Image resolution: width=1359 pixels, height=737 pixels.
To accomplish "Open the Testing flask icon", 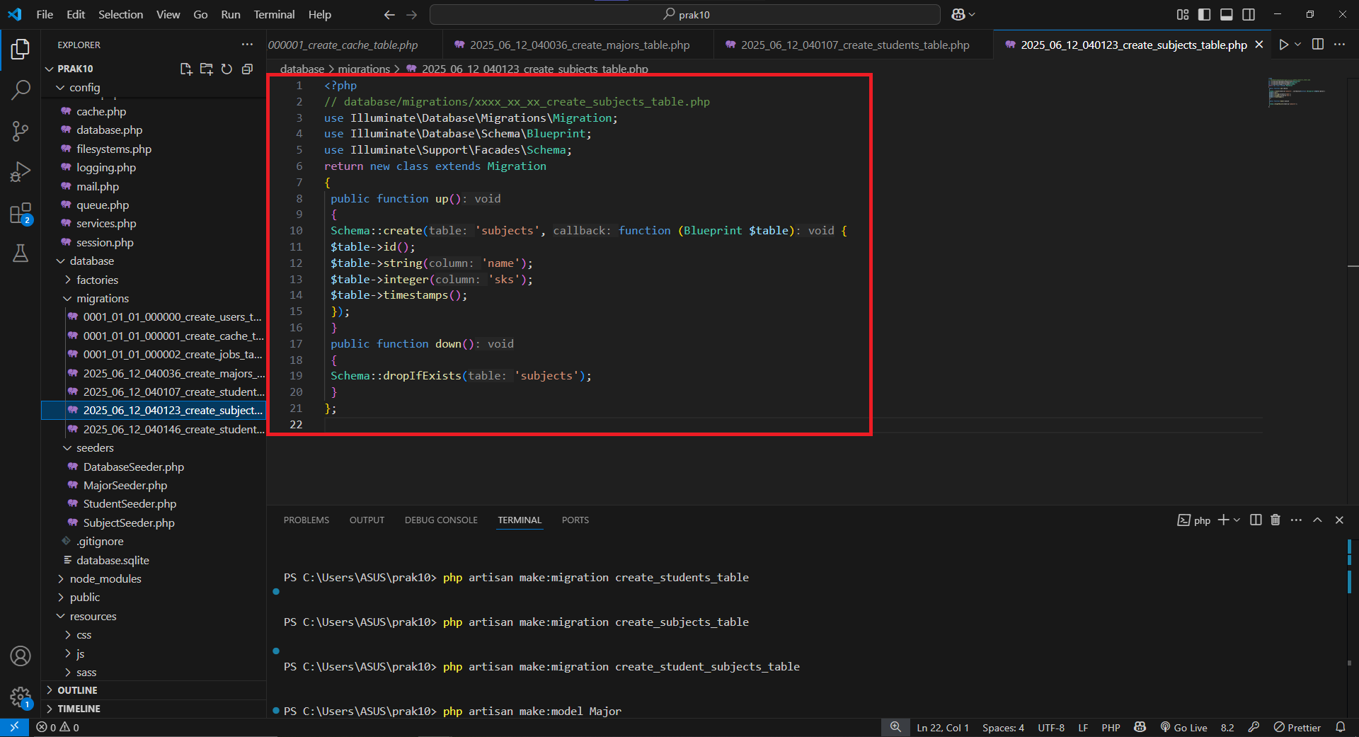I will [x=21, y=253].
